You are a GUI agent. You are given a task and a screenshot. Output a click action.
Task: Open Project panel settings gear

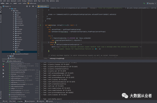[x=33, y=6]
